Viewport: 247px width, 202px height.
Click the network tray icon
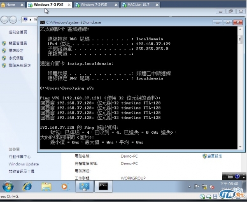(x=205, y=187)
